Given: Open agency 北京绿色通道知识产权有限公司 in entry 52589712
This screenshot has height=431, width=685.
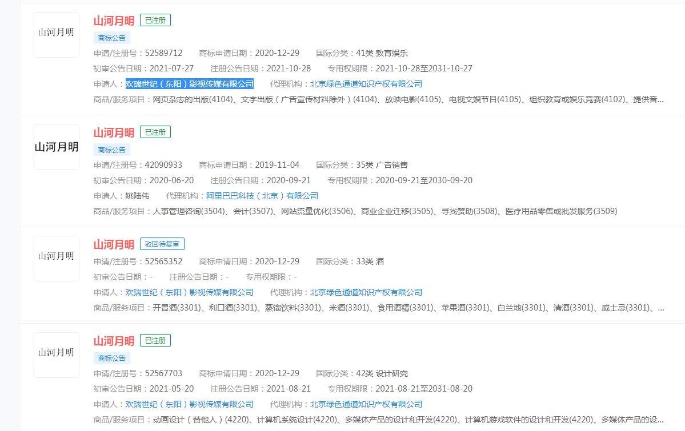Looking at the screenshot, I should (x=366, y=84).
